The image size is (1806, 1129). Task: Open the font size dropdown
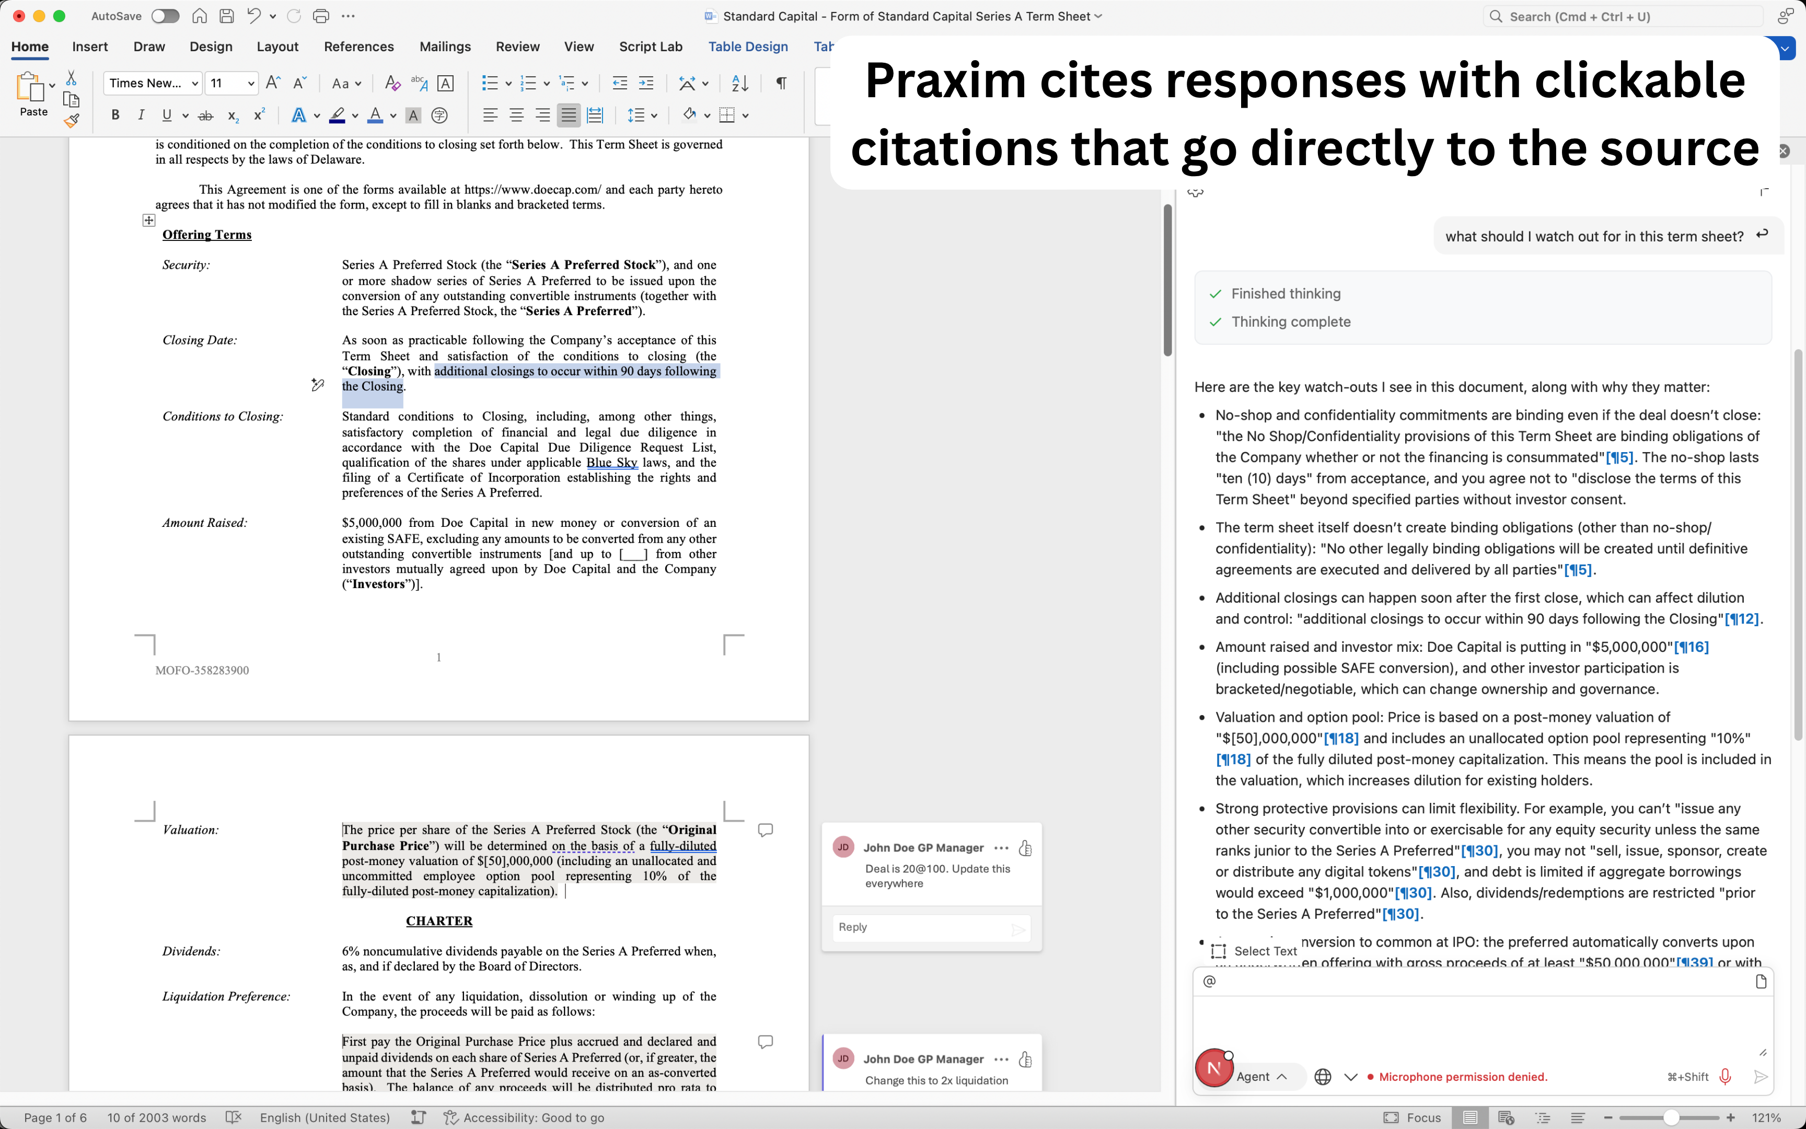(251, 83)
